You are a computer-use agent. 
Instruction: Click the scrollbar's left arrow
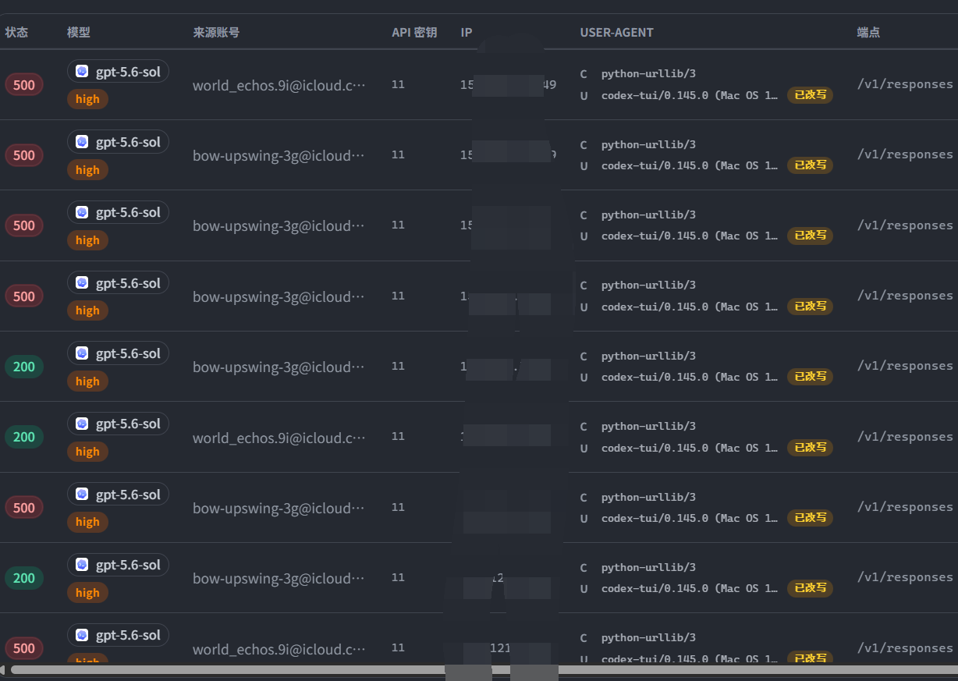[3, 669]
